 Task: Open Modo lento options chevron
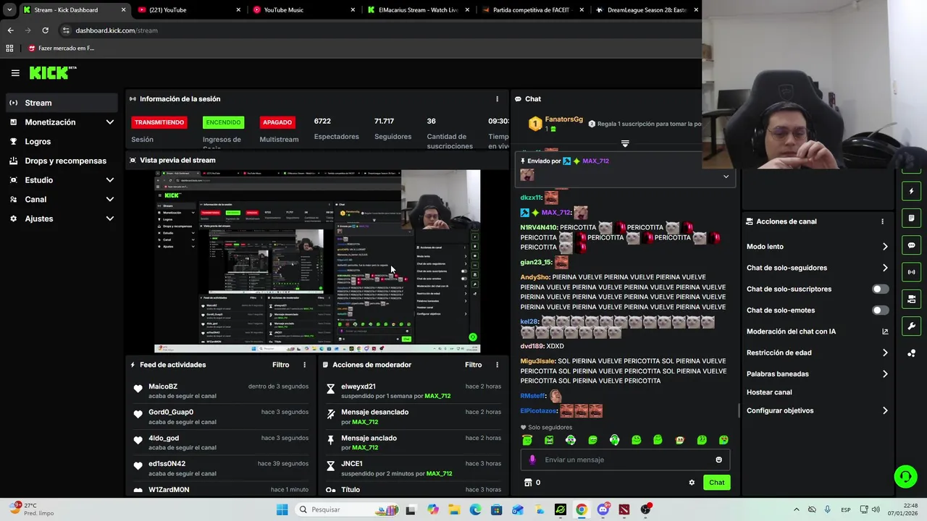(885, 247)
